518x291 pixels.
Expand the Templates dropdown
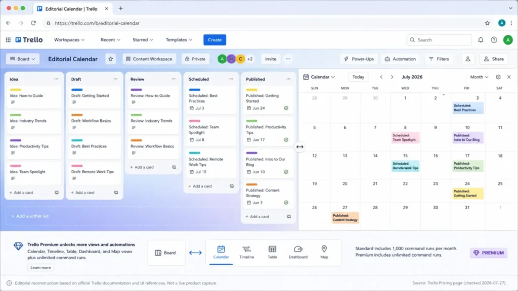[179, 39]
